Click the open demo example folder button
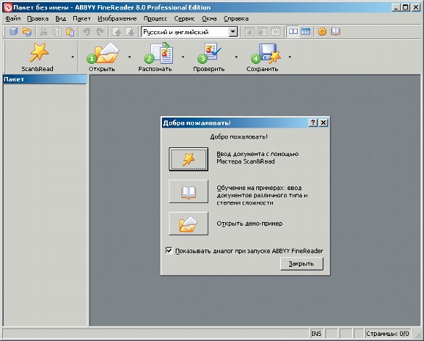Image resolution: width=424 pixels, height=341 pixels. 189,223
